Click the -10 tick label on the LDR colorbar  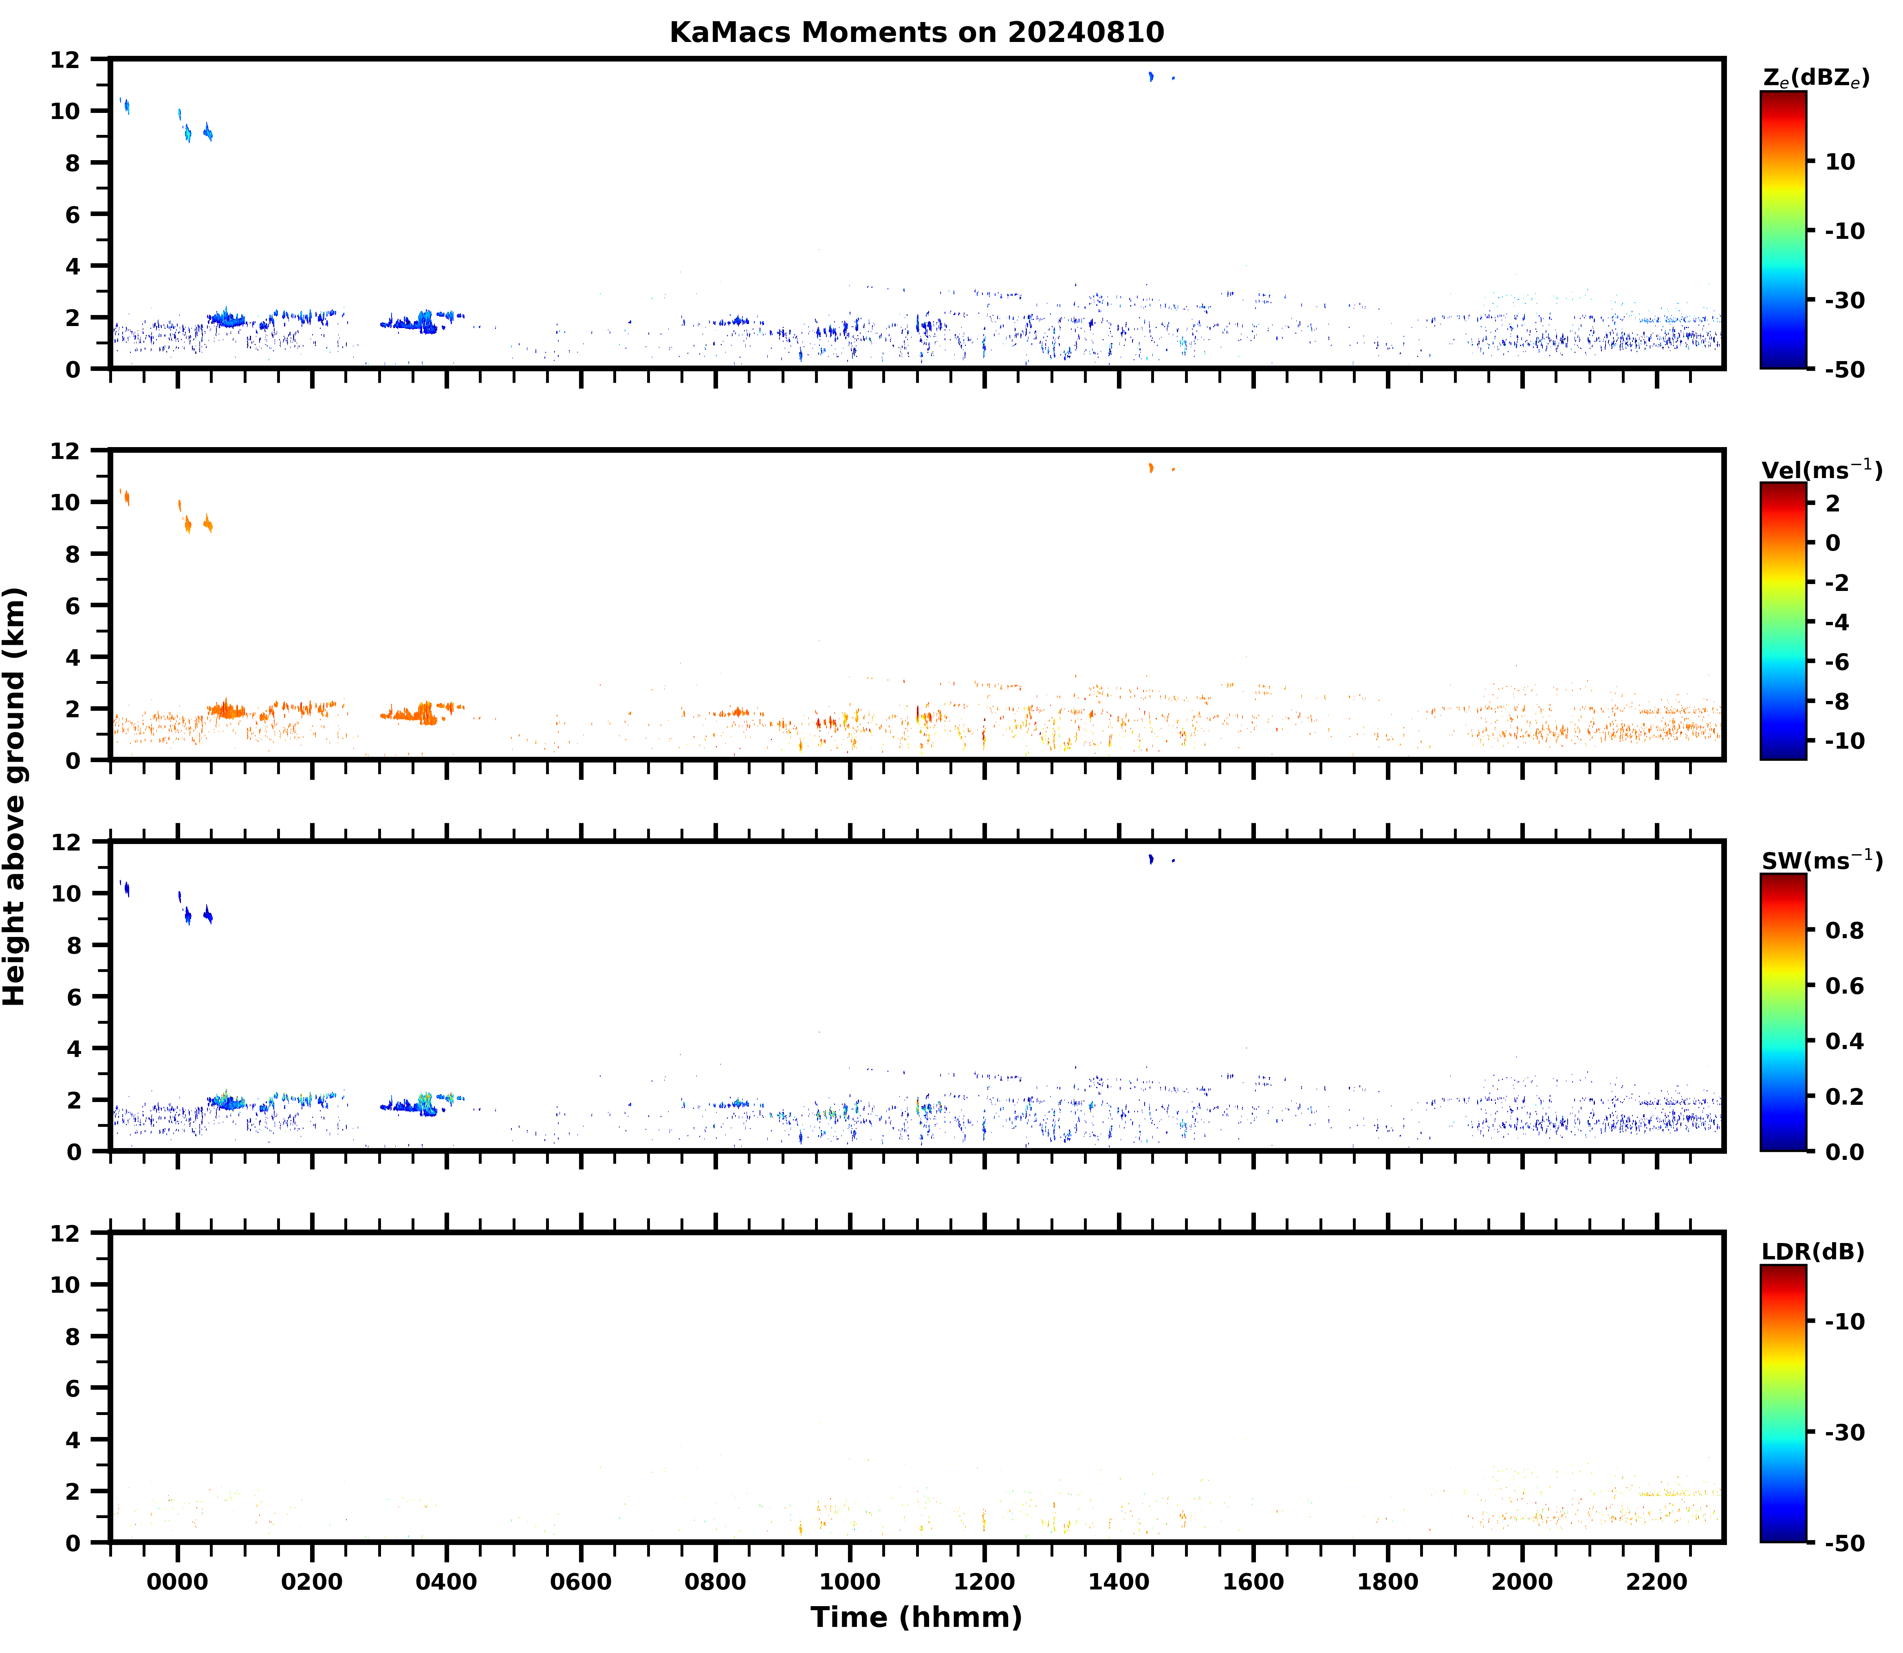coord(1844,1322)
